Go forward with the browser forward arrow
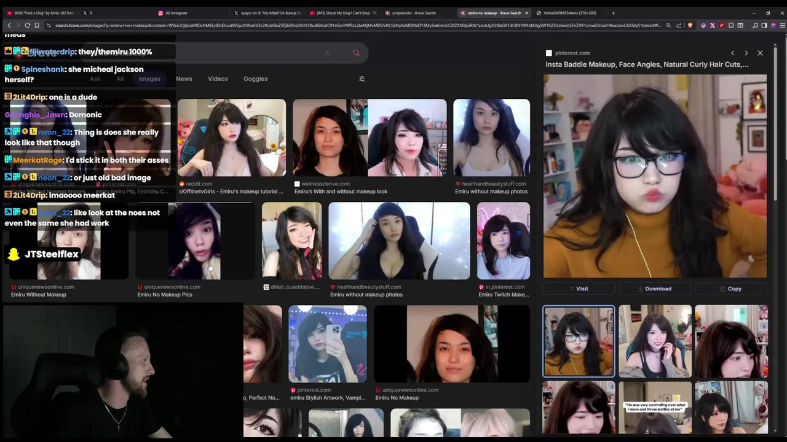Screen dimensions: 787x442 (x=18, y=25)
